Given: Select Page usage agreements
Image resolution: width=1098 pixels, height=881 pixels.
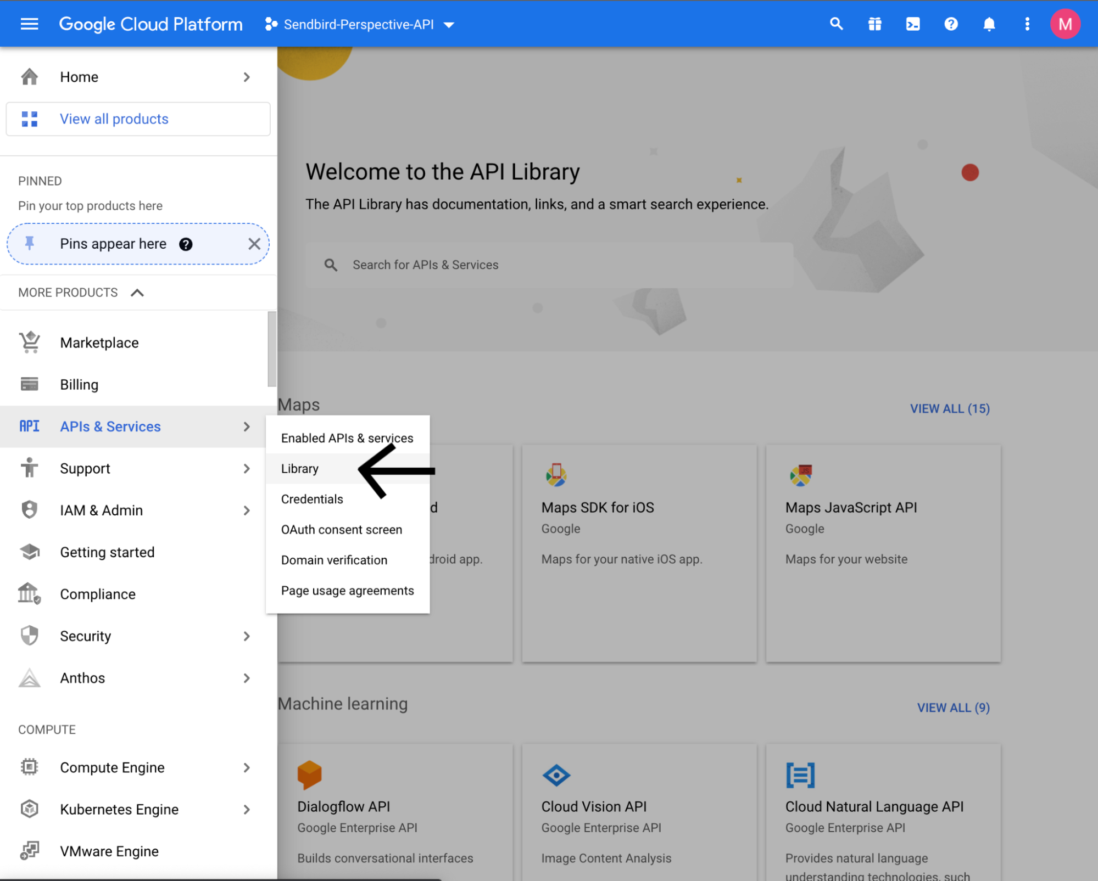Looking at the screenshot, I should [347, 591].
